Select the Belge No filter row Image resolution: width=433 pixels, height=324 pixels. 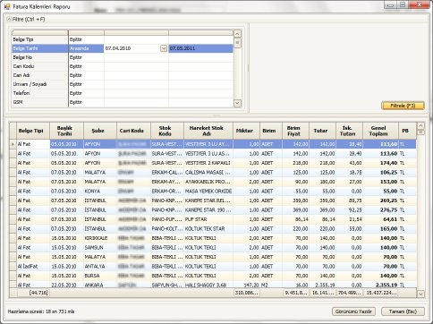[123, 57]
